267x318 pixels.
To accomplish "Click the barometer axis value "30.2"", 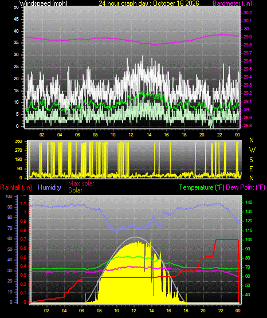I will click(248, 13).
